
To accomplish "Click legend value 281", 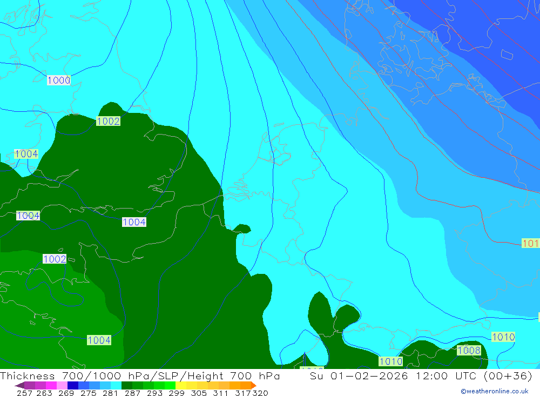I will tap(110, 393).
